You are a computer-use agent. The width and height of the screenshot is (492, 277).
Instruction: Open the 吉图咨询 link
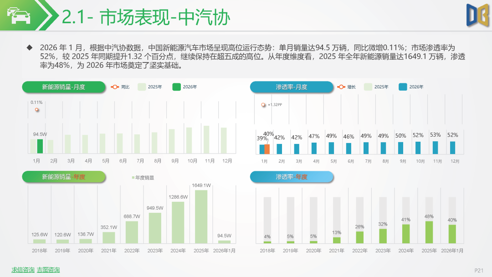(x=48, y=270)
